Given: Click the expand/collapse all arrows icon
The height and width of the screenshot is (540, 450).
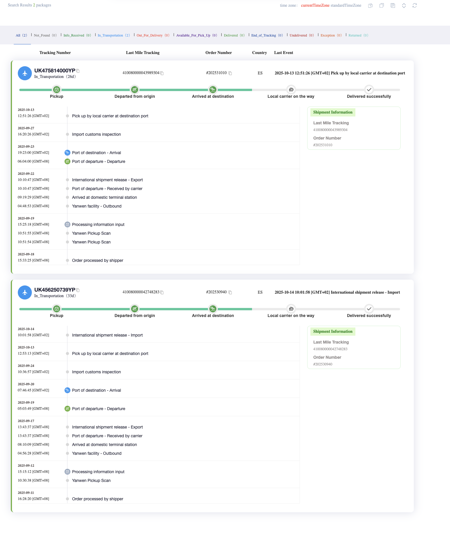Looking at the screenshot, I should (404, 6).
